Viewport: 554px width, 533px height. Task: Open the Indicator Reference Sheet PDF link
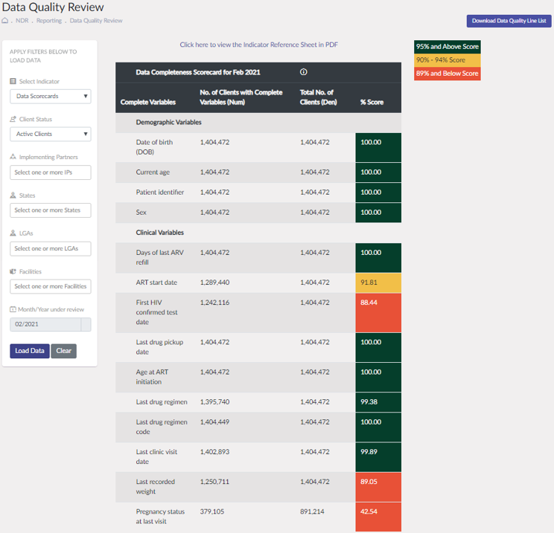(258, 45)
